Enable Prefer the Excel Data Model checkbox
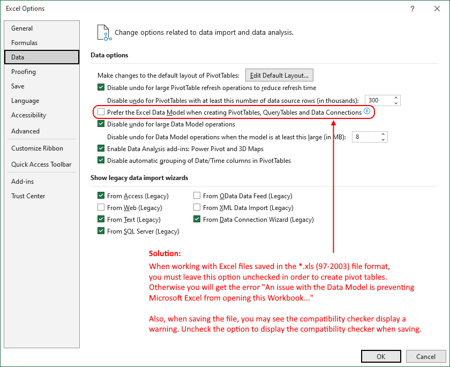 [101, 112]
